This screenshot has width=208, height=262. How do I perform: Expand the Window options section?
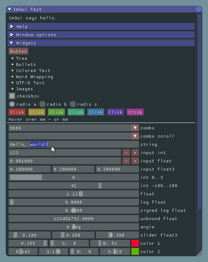[x=101, y=35]
